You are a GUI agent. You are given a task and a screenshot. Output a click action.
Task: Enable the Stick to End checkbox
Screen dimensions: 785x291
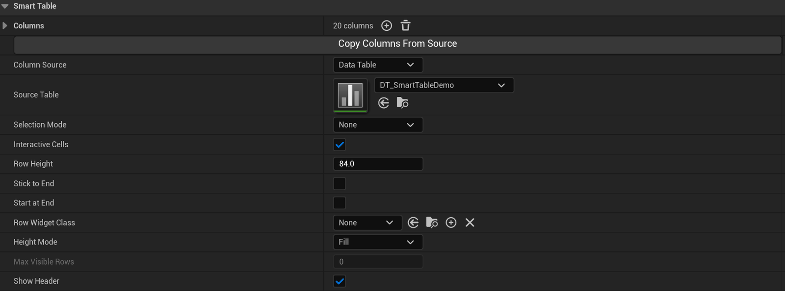[x=340, y=183]
